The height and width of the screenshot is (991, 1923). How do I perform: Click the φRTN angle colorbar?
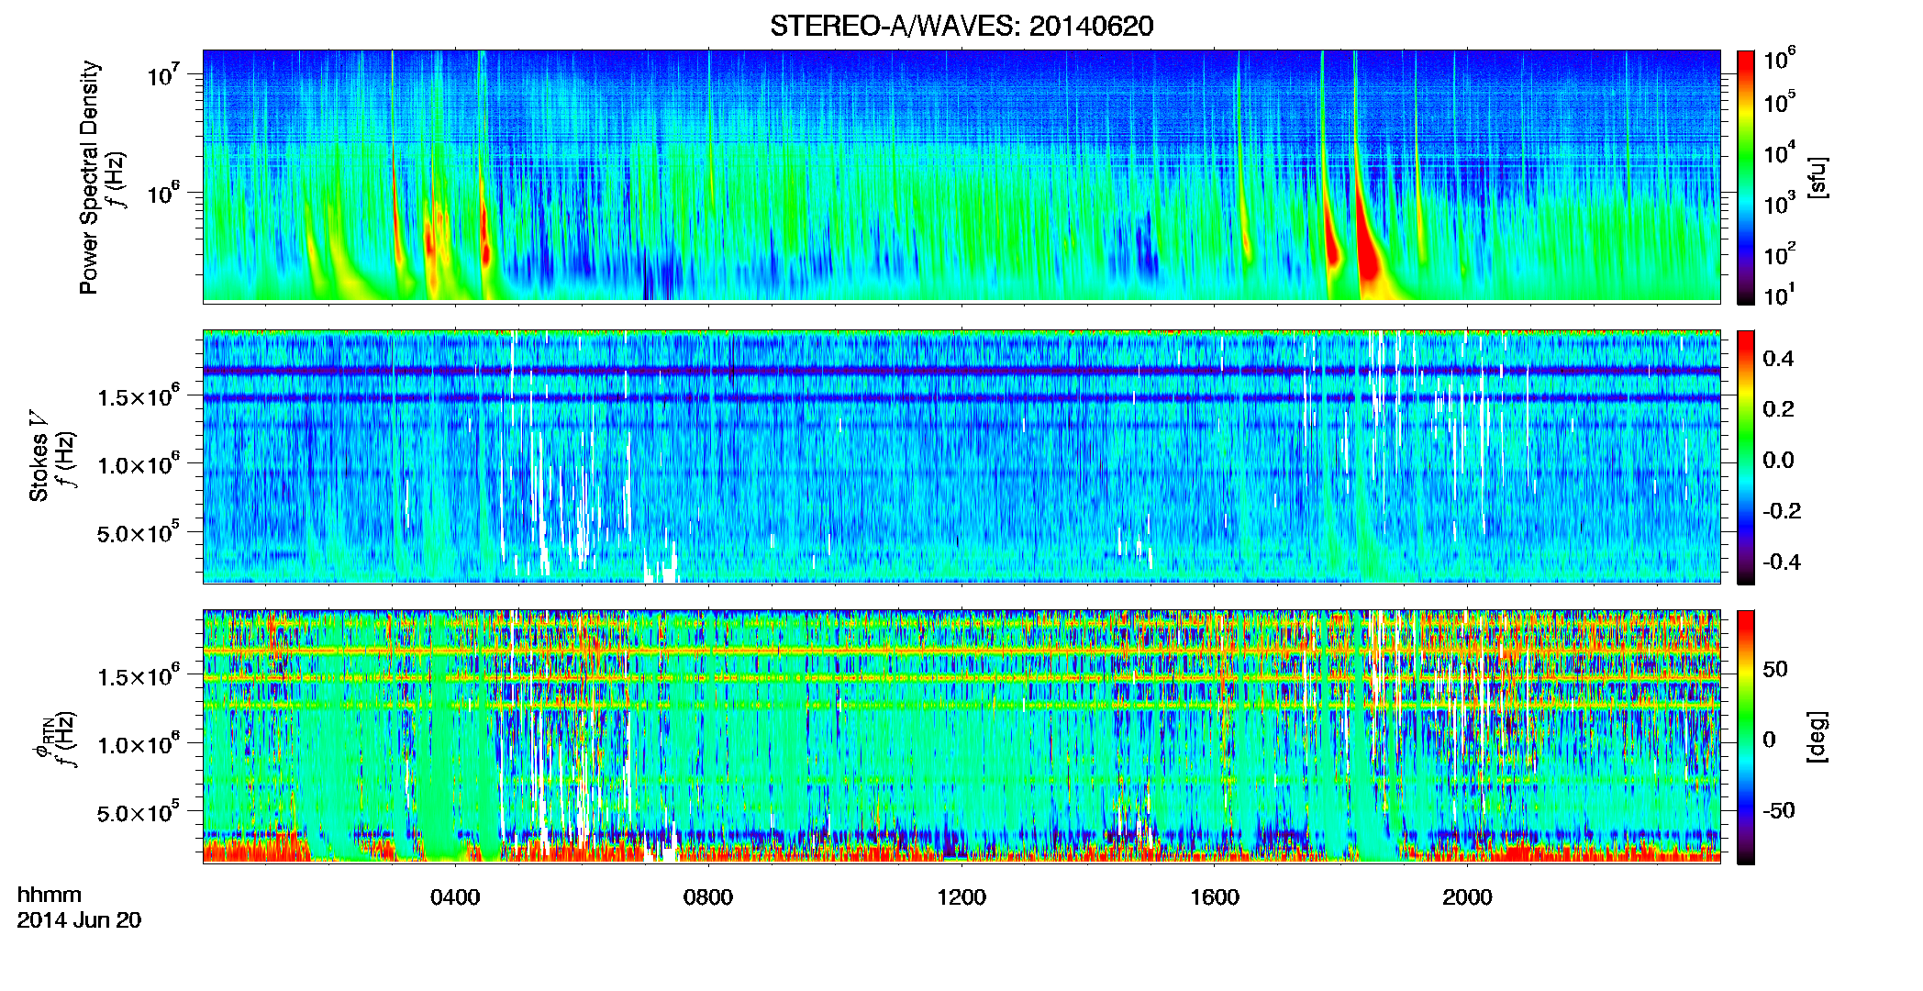pos(1746,737)
